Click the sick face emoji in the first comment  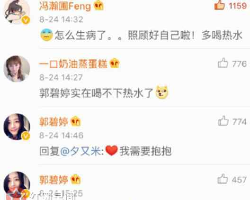pyautogui.click(x=46, y=35)
